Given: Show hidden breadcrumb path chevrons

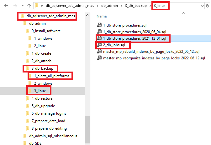Looking at the screenshot, I should (x=42, y=6).
